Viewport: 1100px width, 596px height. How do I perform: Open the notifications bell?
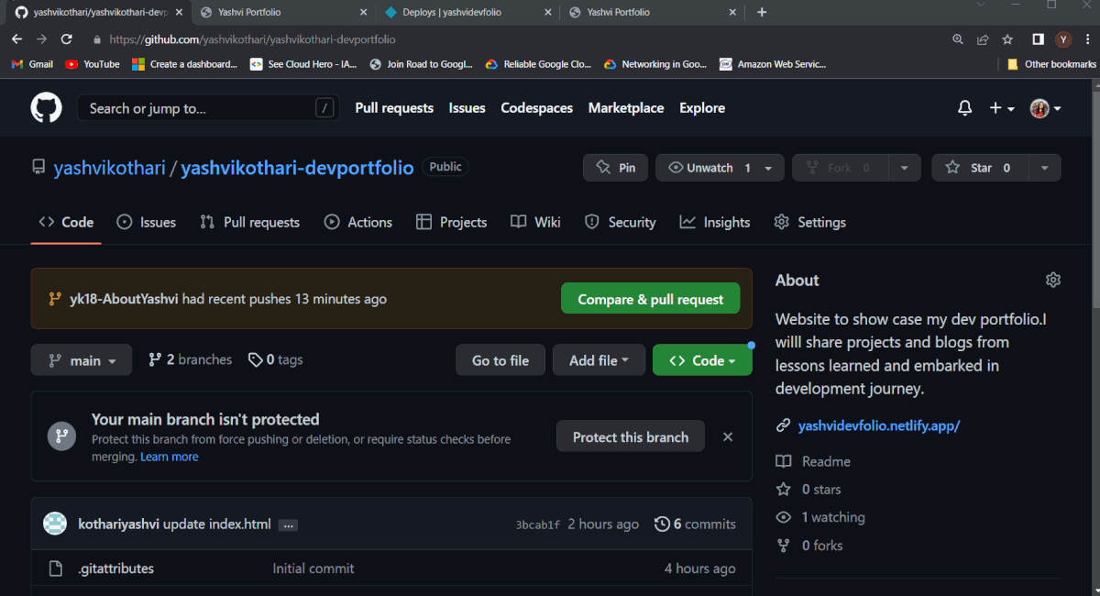964,108
